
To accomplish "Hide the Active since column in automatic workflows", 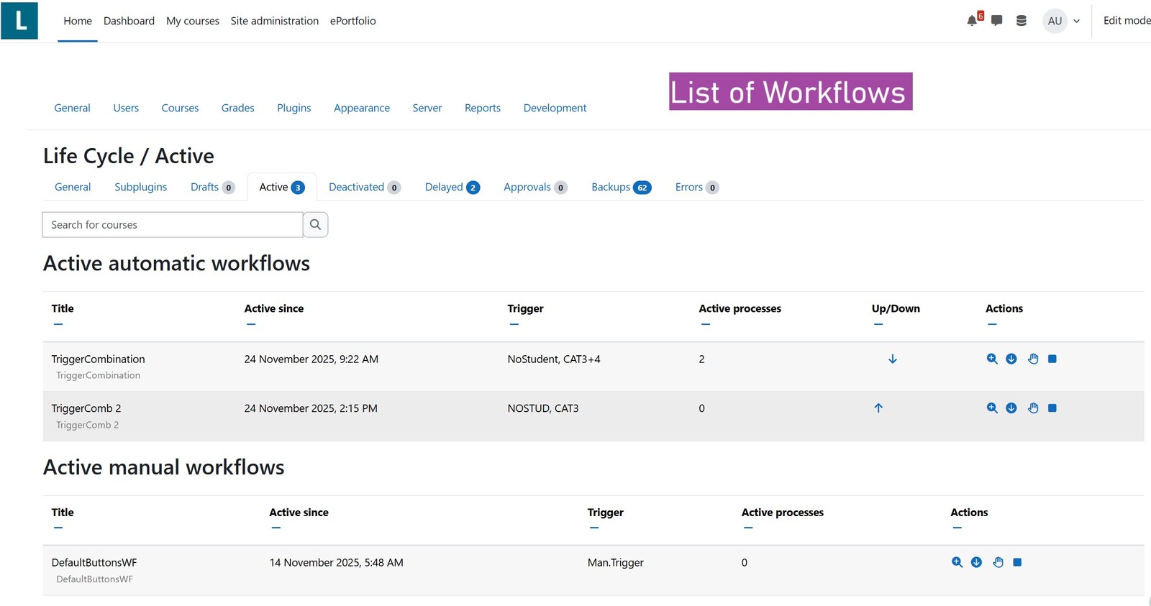I will (x=251, y=324).
